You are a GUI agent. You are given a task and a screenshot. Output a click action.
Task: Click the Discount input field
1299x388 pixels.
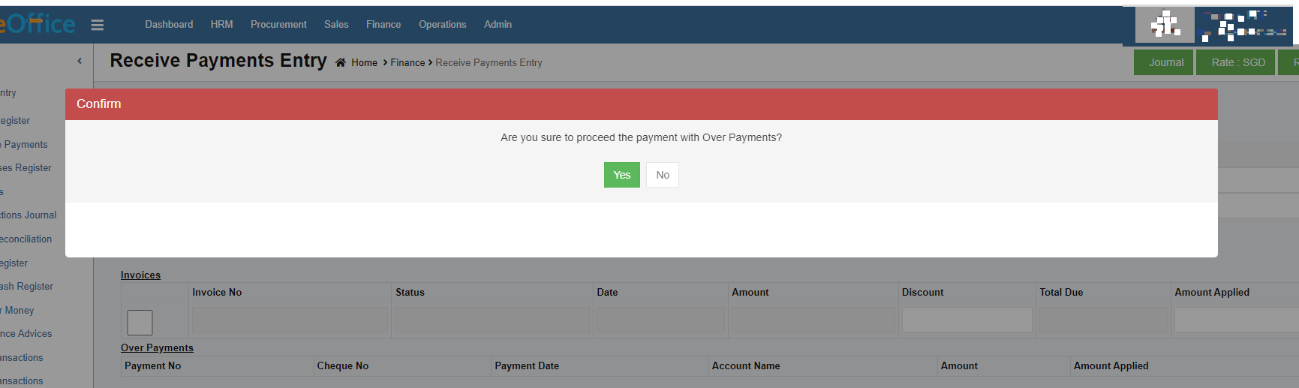(967, 320)
